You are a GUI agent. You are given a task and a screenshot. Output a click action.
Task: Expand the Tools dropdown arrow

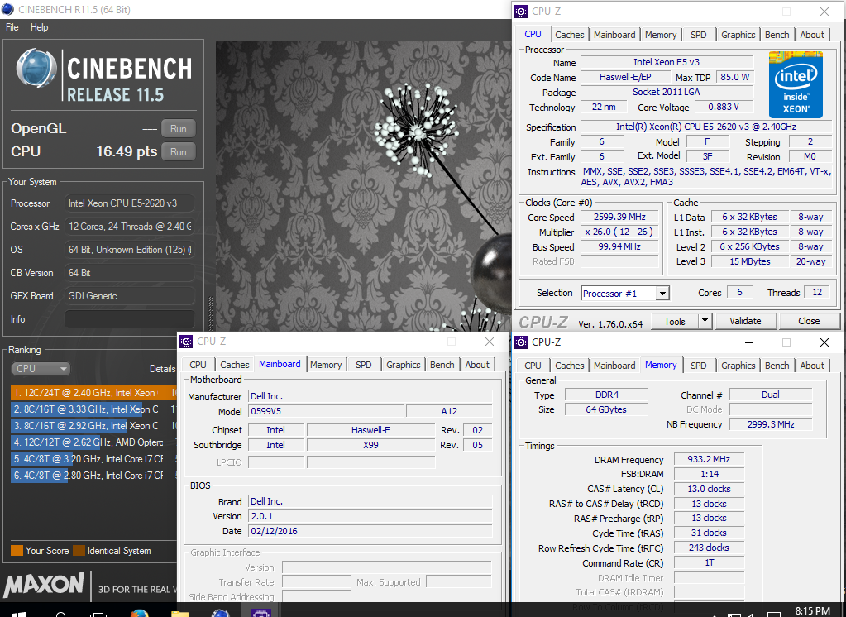coord(704,321)
